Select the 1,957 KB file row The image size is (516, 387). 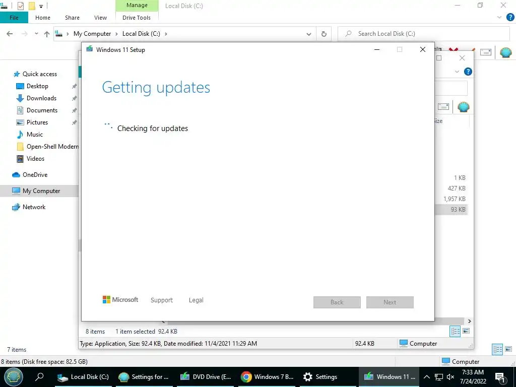pyautogui.click(x=451, y=199)
